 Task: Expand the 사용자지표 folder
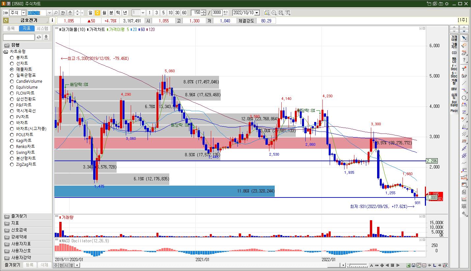(x=27, y=244)
